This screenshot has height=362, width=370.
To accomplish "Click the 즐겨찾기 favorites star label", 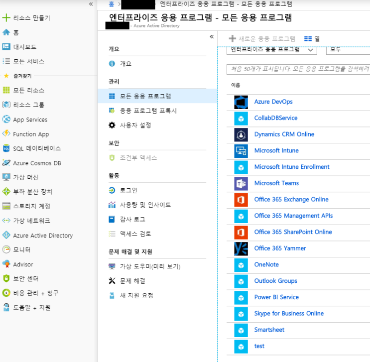I will tap(22, 76).
